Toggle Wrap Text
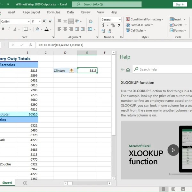The image size is (192, 192). click(x=91, y=21)
